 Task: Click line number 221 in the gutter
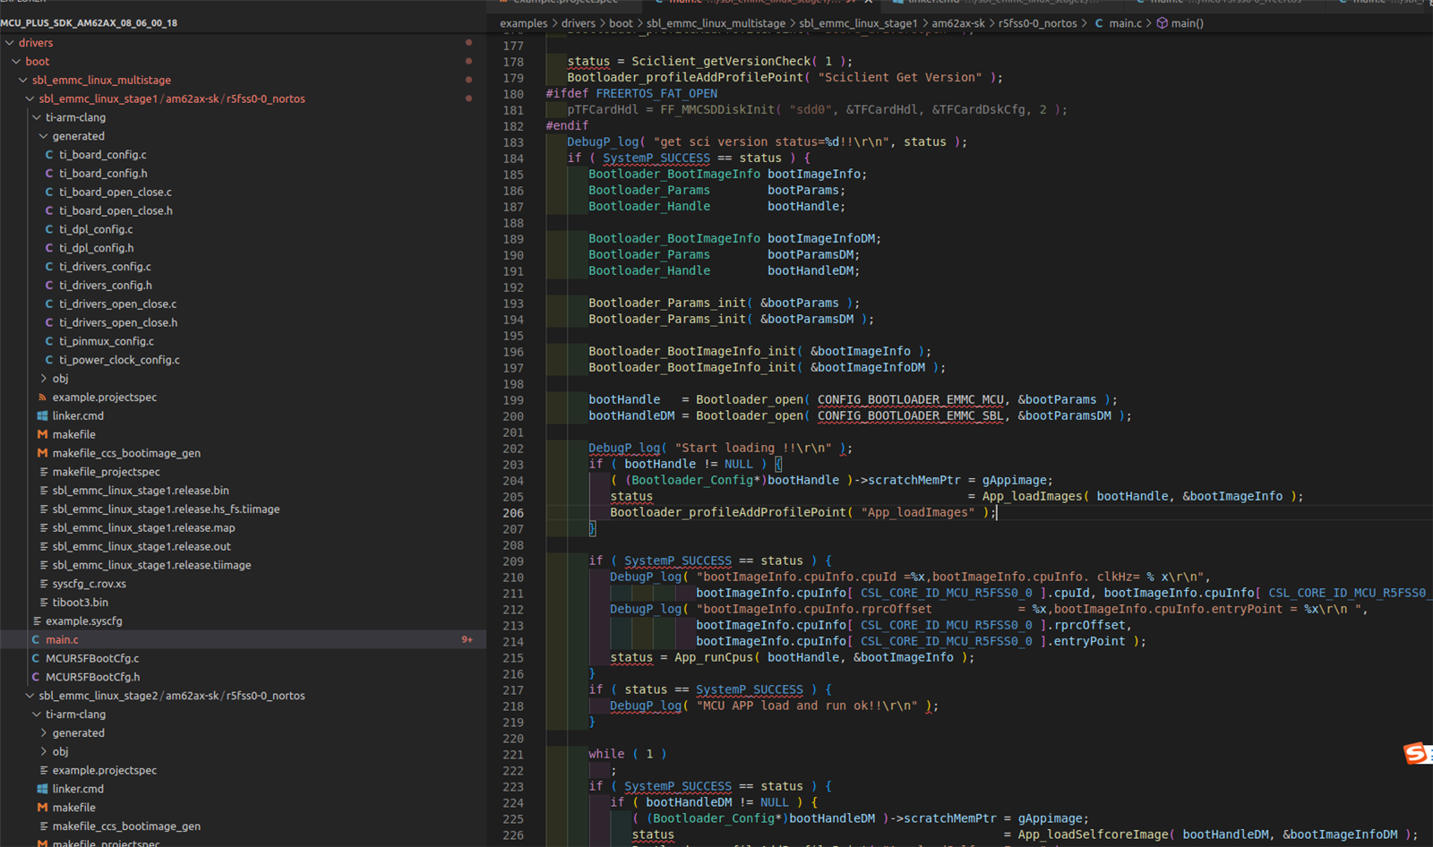coord(513,755)
